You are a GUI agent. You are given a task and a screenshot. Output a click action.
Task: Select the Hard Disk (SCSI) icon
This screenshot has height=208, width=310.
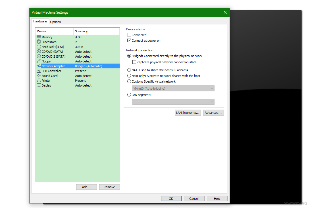coord(39,47)
